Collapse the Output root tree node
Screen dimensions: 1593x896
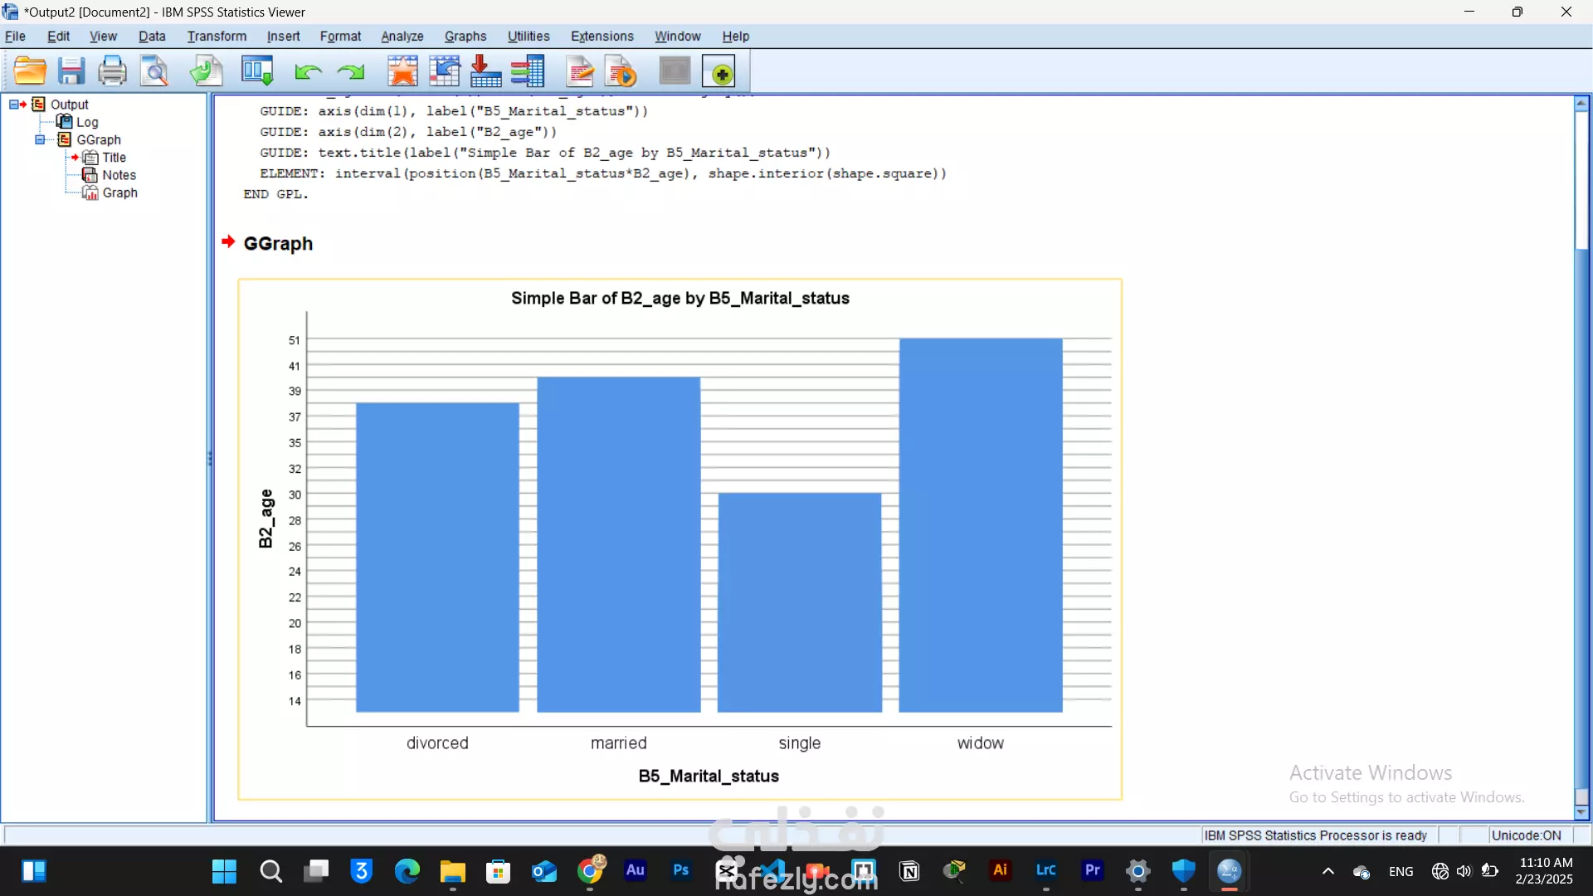click(14, 105)
